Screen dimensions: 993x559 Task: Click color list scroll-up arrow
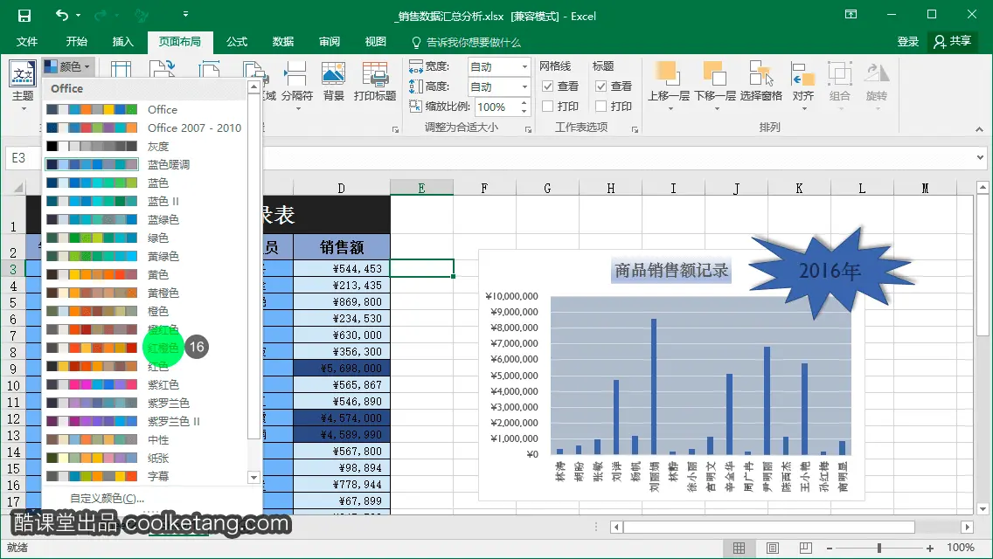tap(254, 86)
